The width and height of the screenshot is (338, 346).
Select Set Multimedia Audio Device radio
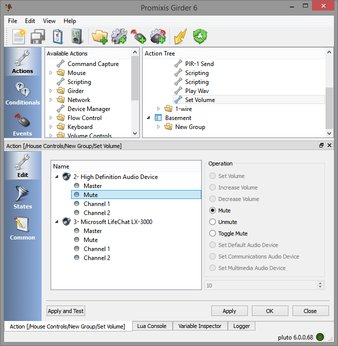pos(212,267)
